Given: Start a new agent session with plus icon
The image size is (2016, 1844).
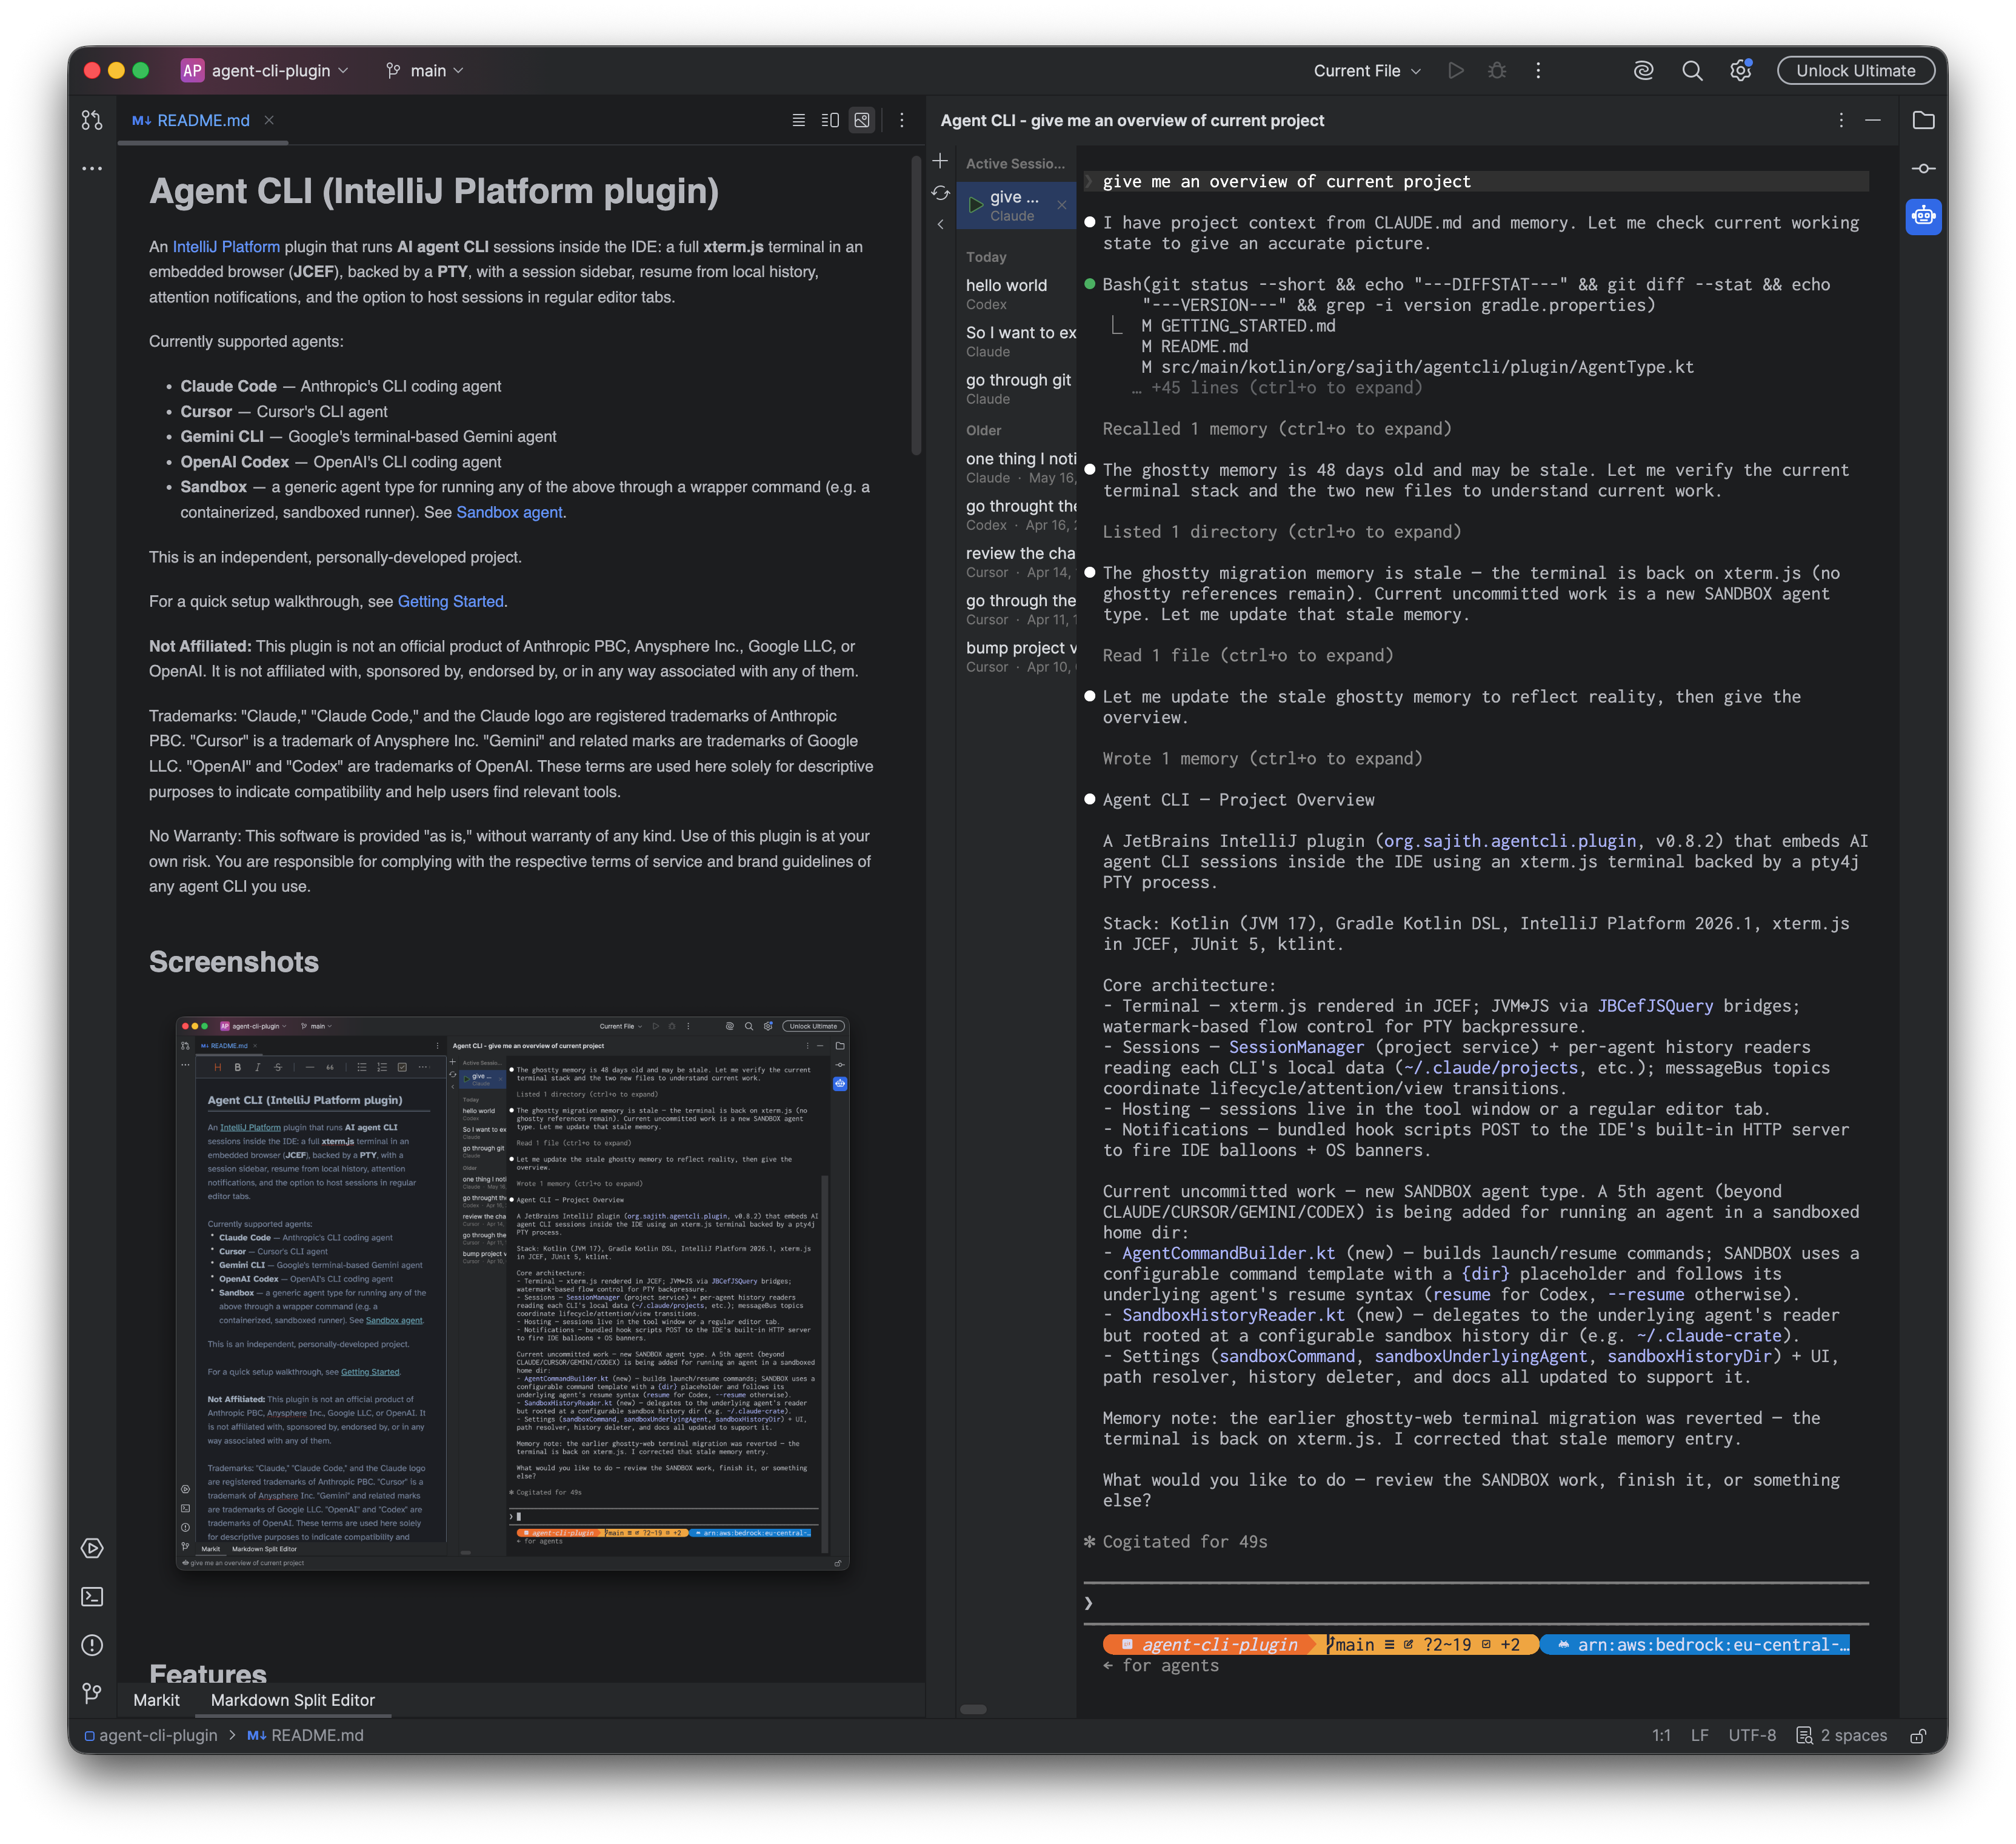Looking at the screenshot, I should 940,161.
